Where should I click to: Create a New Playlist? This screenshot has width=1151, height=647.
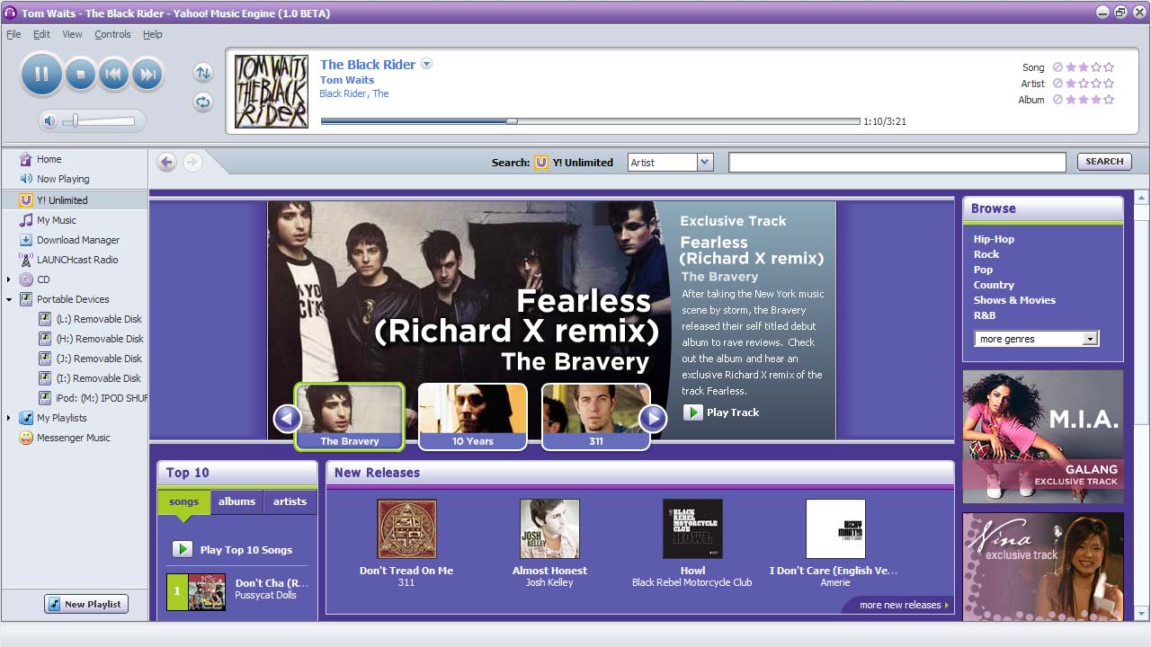coord(86,604)
